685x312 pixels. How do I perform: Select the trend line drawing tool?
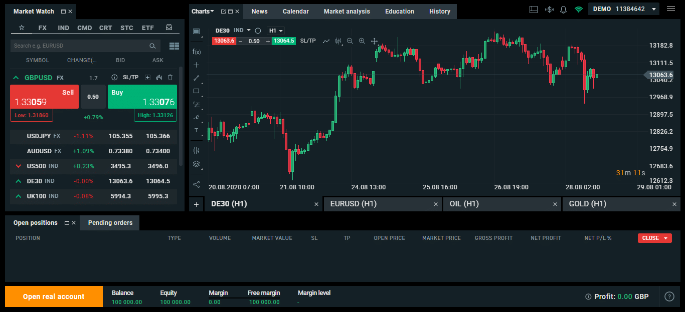(196, 78)
